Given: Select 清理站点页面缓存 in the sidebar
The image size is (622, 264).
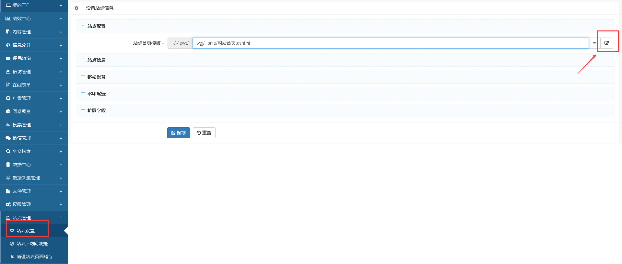Looking at the screenshot, I should click(x=34, y=257).
